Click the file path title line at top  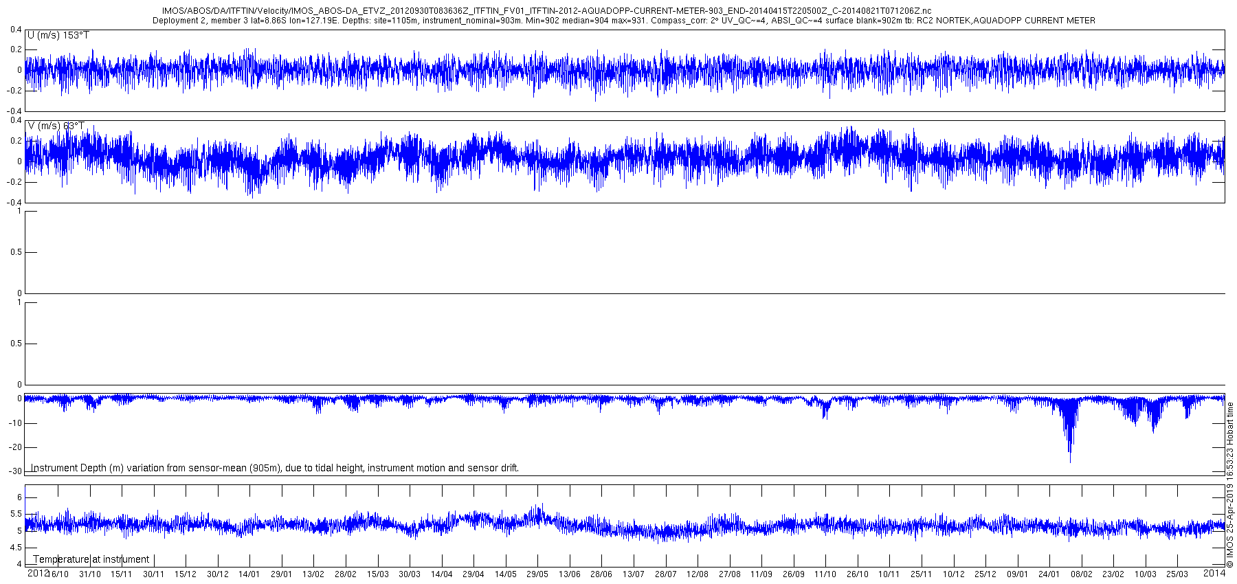[x=547, y=11]
